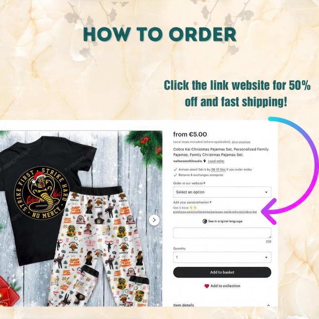
Task: Click the Cobra Kai Christmas Pajamas title
Action: click(221, 152)
